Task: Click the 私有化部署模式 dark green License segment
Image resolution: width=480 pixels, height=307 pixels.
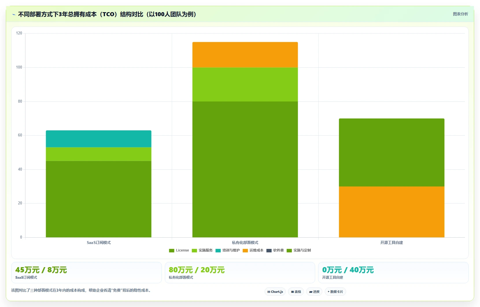Action: (x=245, y=169)
